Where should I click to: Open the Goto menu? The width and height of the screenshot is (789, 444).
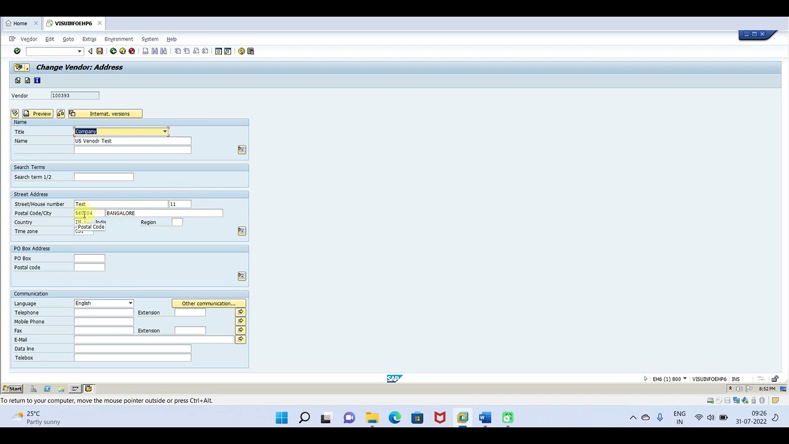tap(68, 39)
